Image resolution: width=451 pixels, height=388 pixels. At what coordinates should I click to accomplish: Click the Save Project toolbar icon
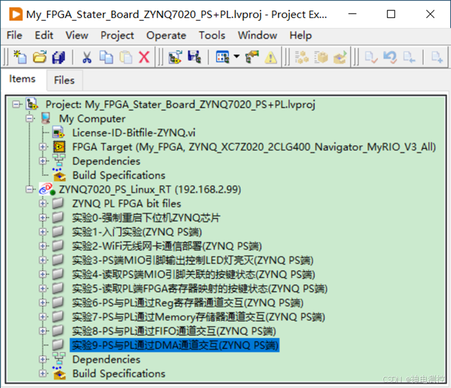click(x=195, y=56)
